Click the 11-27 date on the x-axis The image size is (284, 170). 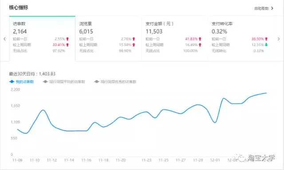pos(181,160)
